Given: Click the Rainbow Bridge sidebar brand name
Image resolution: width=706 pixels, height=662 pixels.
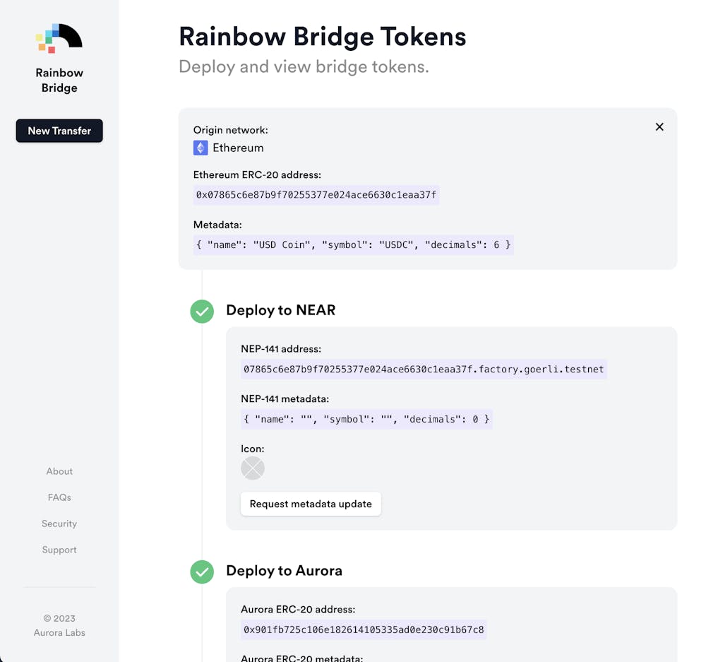Looking at the screenshot, I should pos(59,81).
